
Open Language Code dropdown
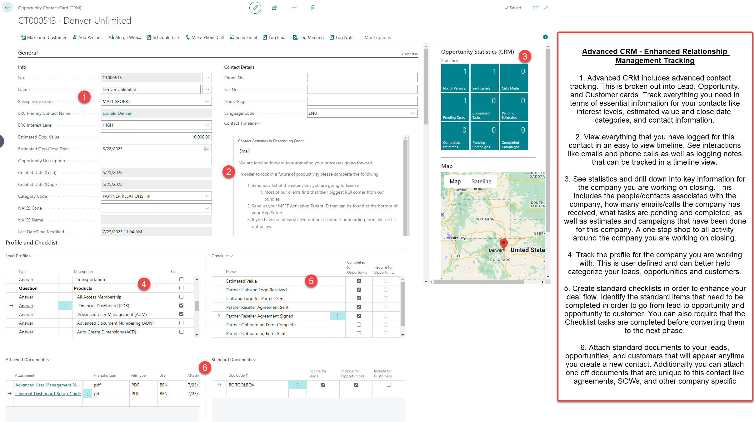413,113
